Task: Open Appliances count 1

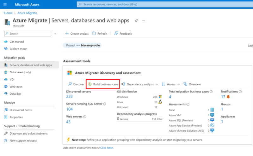Action: 222,122
